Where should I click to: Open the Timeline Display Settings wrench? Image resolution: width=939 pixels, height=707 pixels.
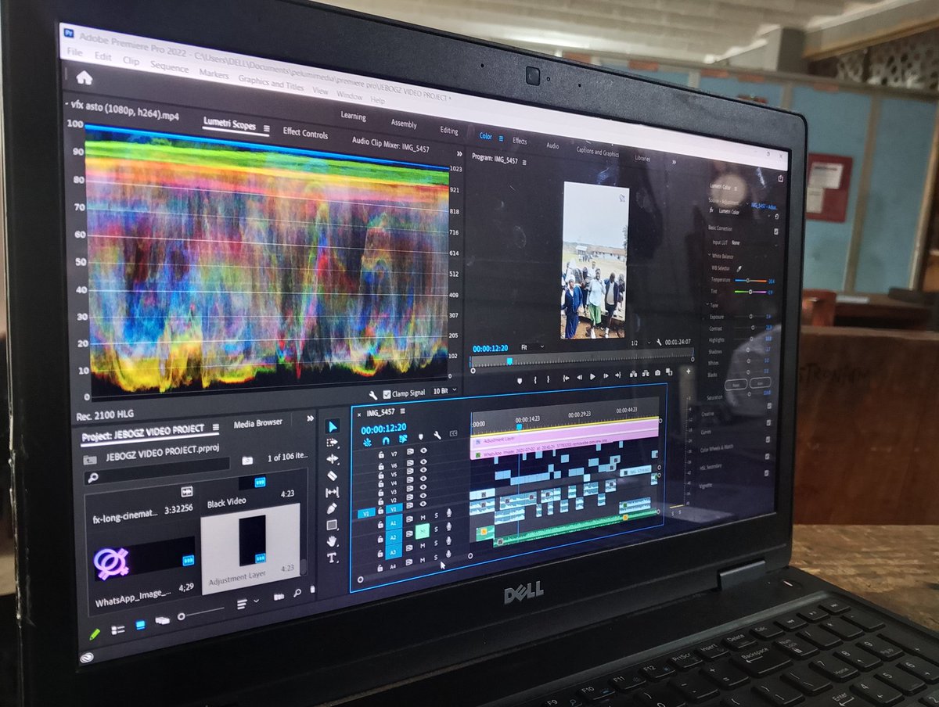click(x=437, y=436)
